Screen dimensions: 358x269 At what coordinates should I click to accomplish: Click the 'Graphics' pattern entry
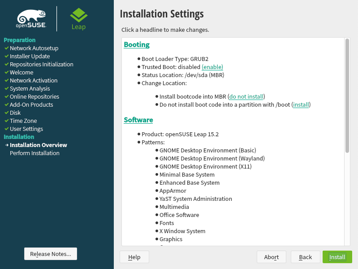click(x=171, y=239)
